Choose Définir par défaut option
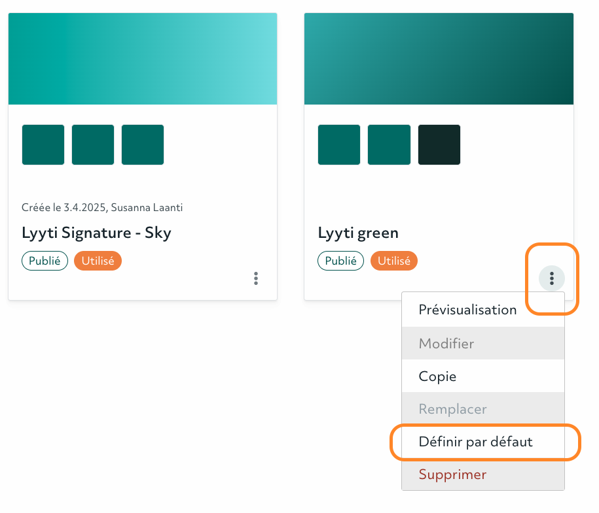Screen dimensions: 599x513 [475, 442]
